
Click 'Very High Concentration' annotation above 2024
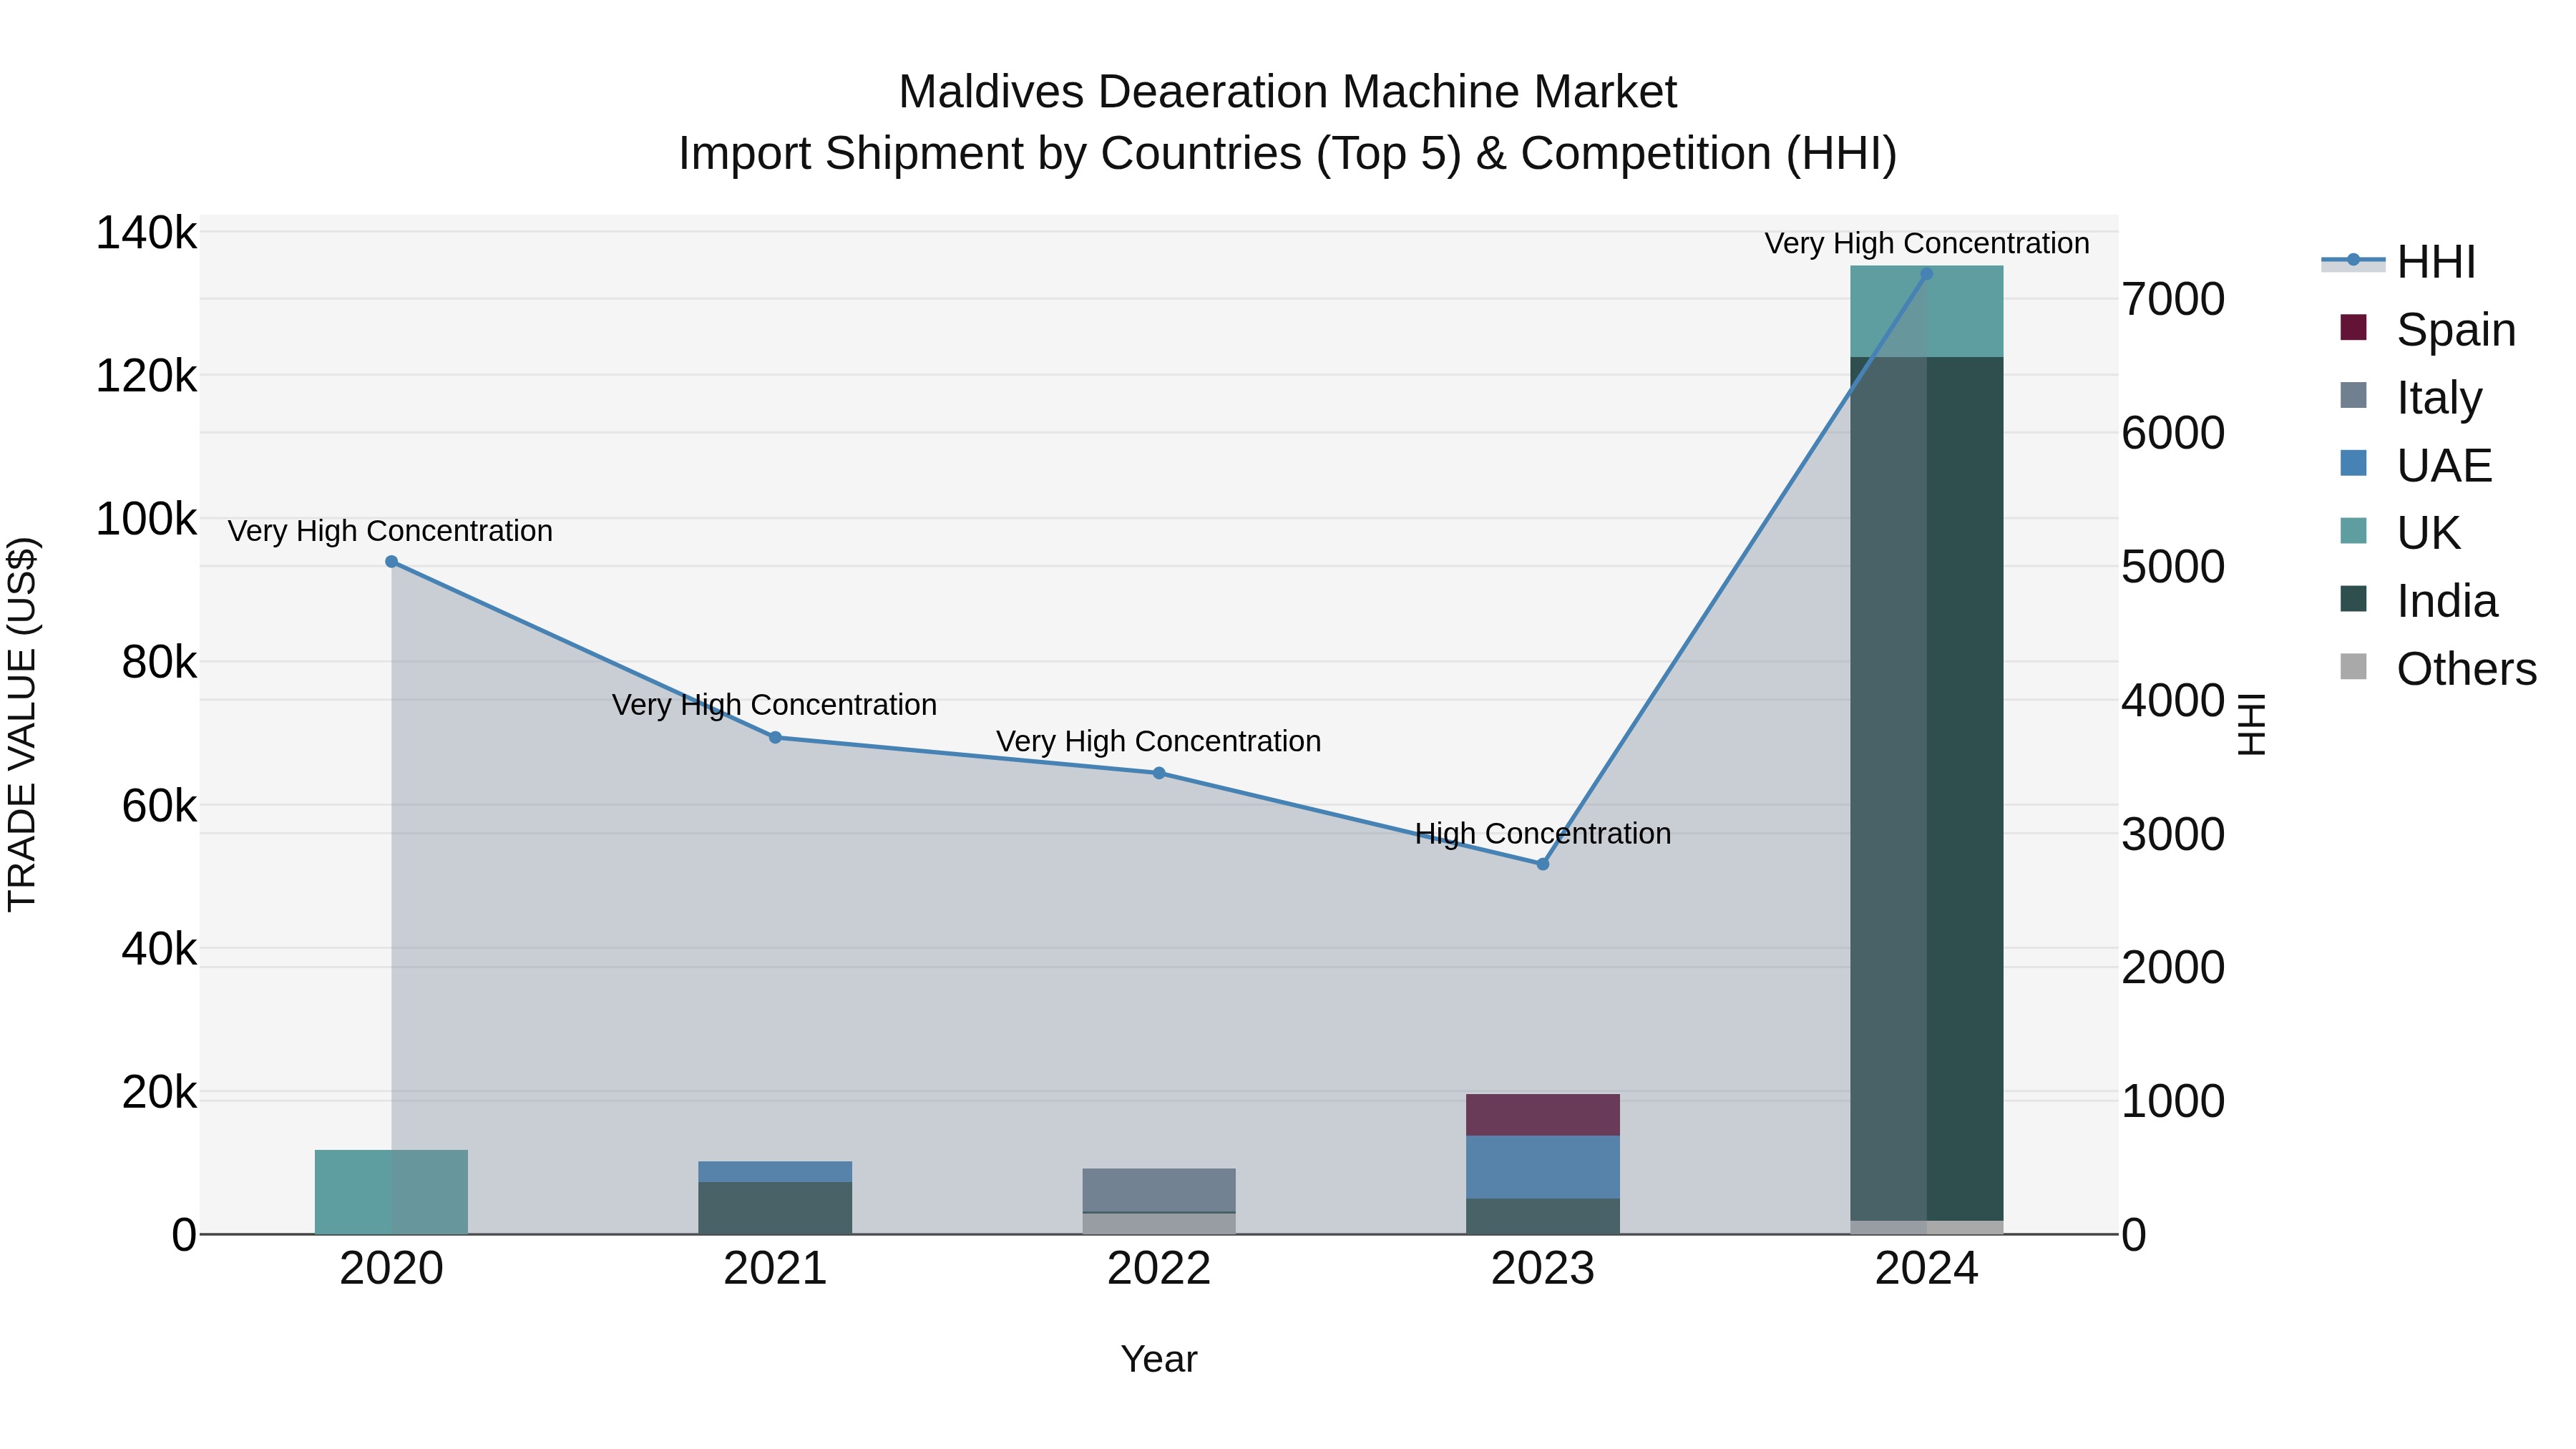[1927, 243]
